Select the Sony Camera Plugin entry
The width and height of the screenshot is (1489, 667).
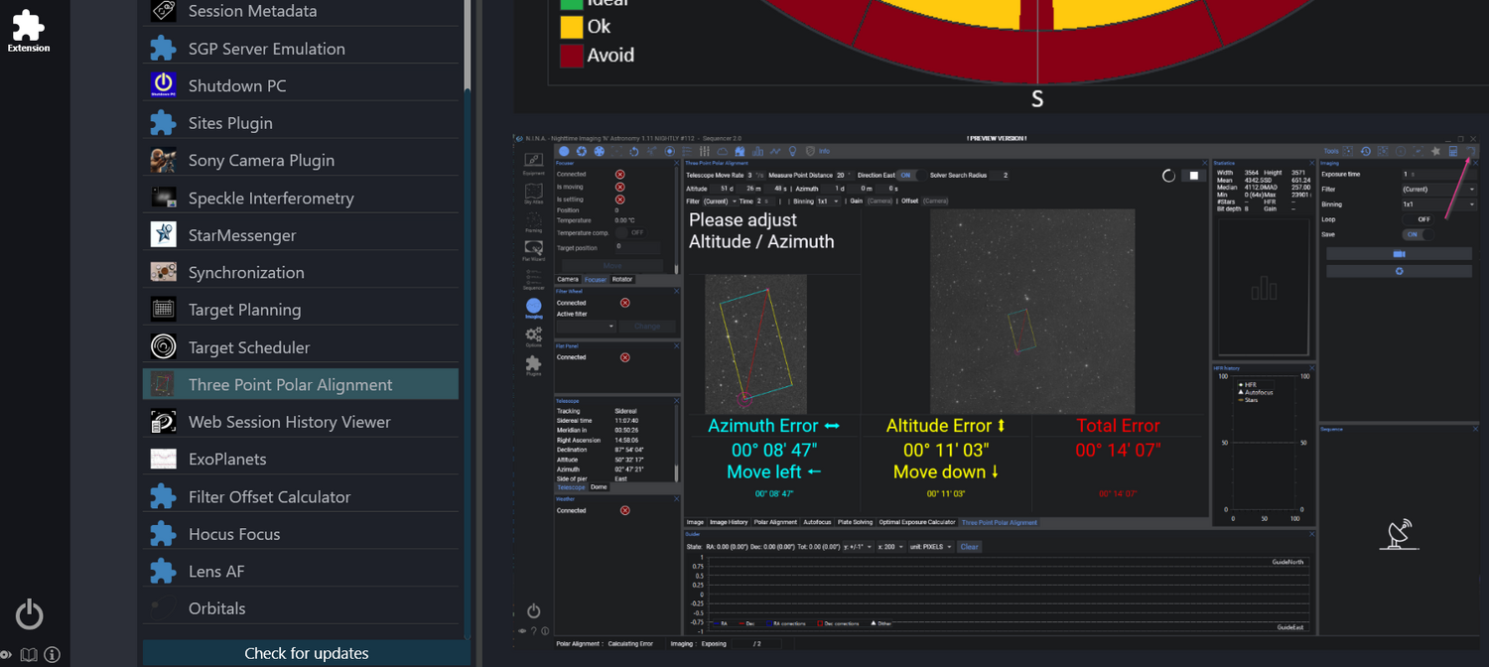(301, 161)
